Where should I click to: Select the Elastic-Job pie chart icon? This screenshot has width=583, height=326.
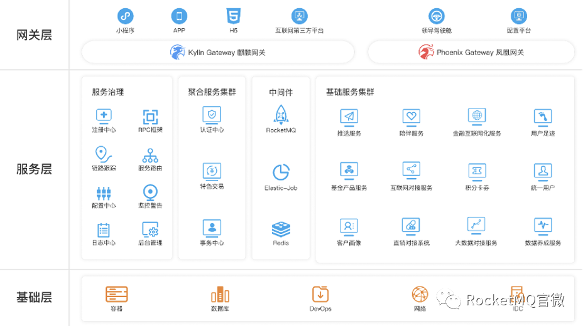coord(281,172)
